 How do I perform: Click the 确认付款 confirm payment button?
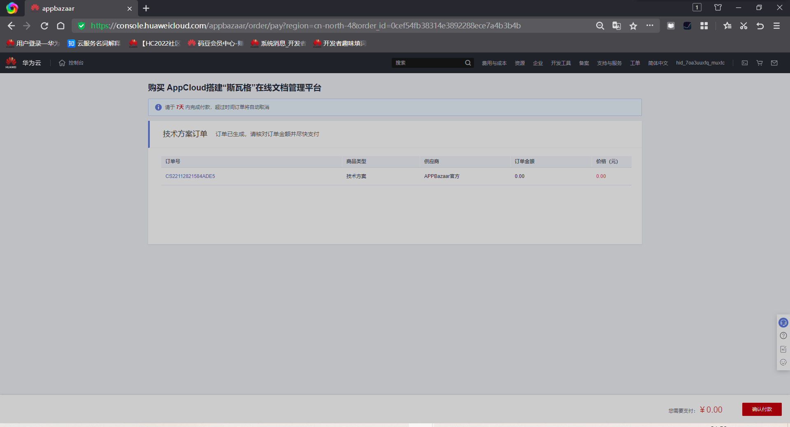pos(762,409)
